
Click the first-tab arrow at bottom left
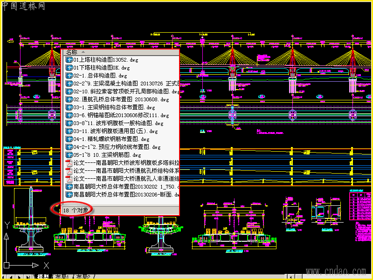[x=4, y=277]
